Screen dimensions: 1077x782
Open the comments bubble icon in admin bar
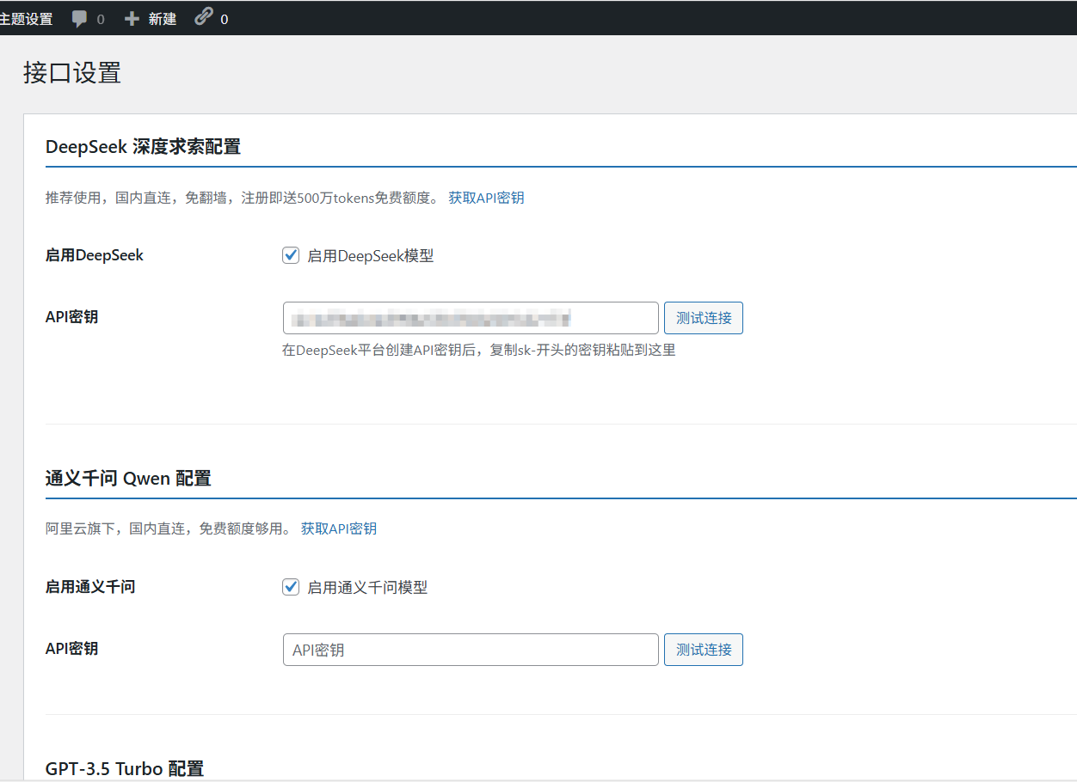(x=81, y=18)
